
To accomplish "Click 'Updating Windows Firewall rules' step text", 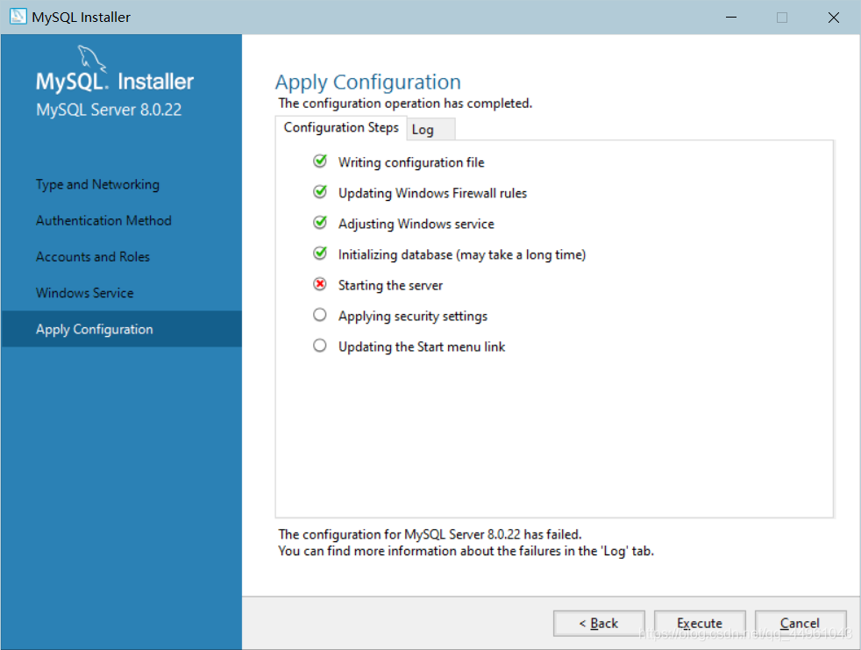I will (433, 193).
